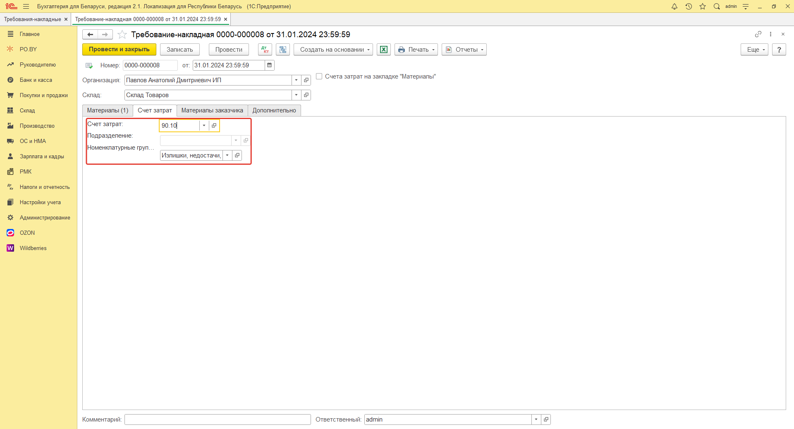
Task: Open РМК section in sidebar
Action: 26,172
